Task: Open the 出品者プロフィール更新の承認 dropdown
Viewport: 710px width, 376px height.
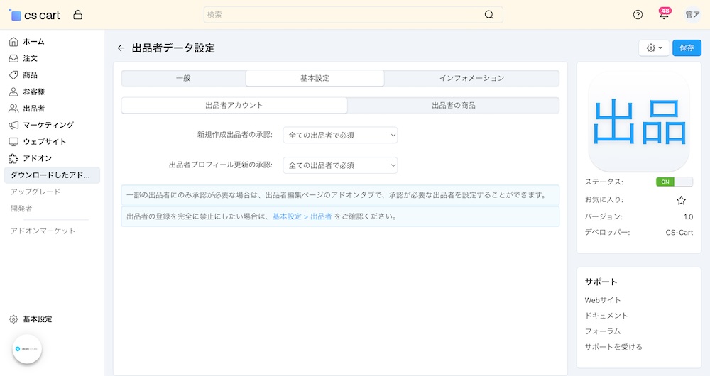Action: tap(340, 165)
